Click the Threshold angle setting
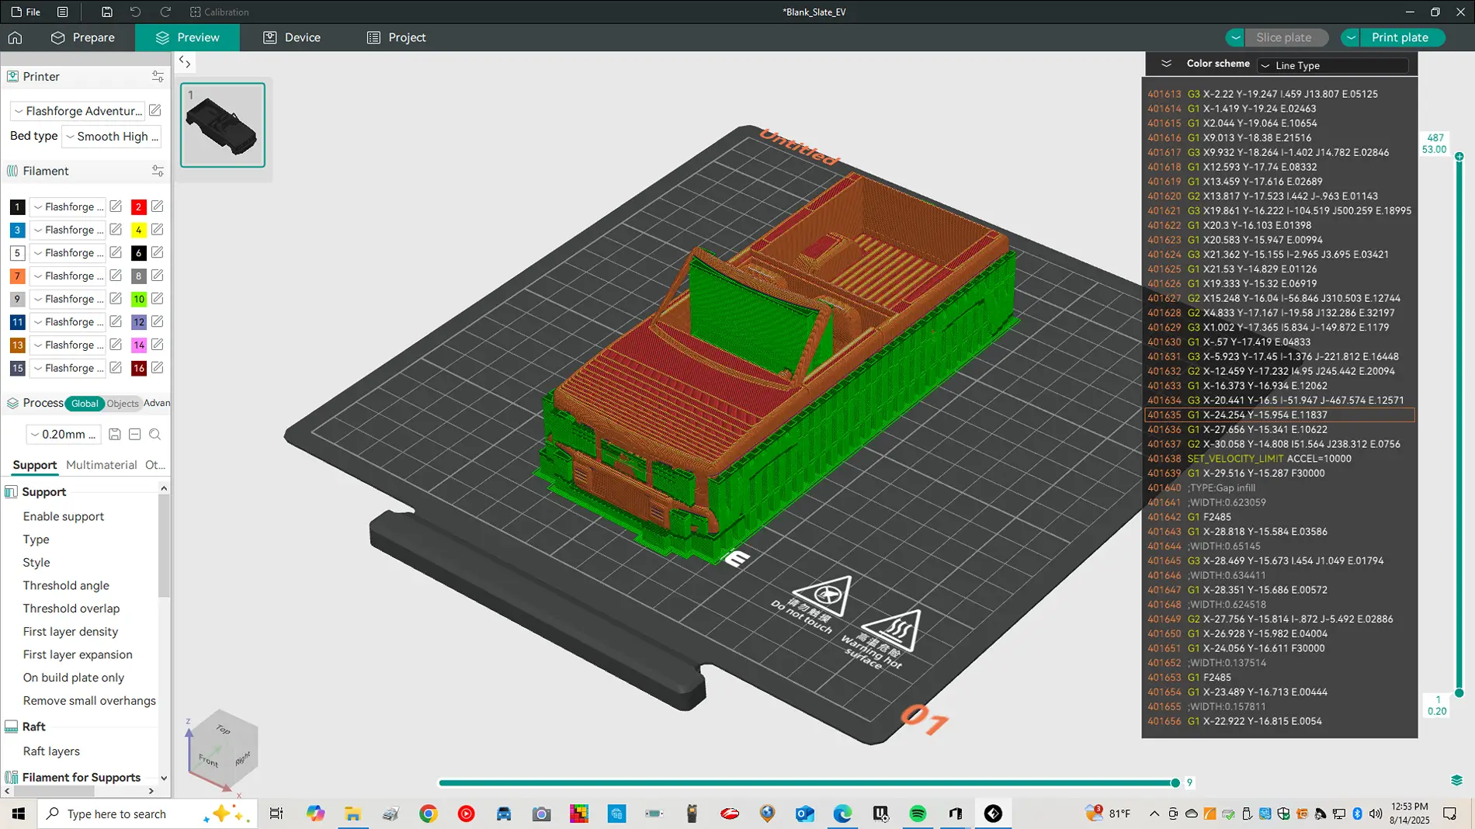 (x=66, y=585)
